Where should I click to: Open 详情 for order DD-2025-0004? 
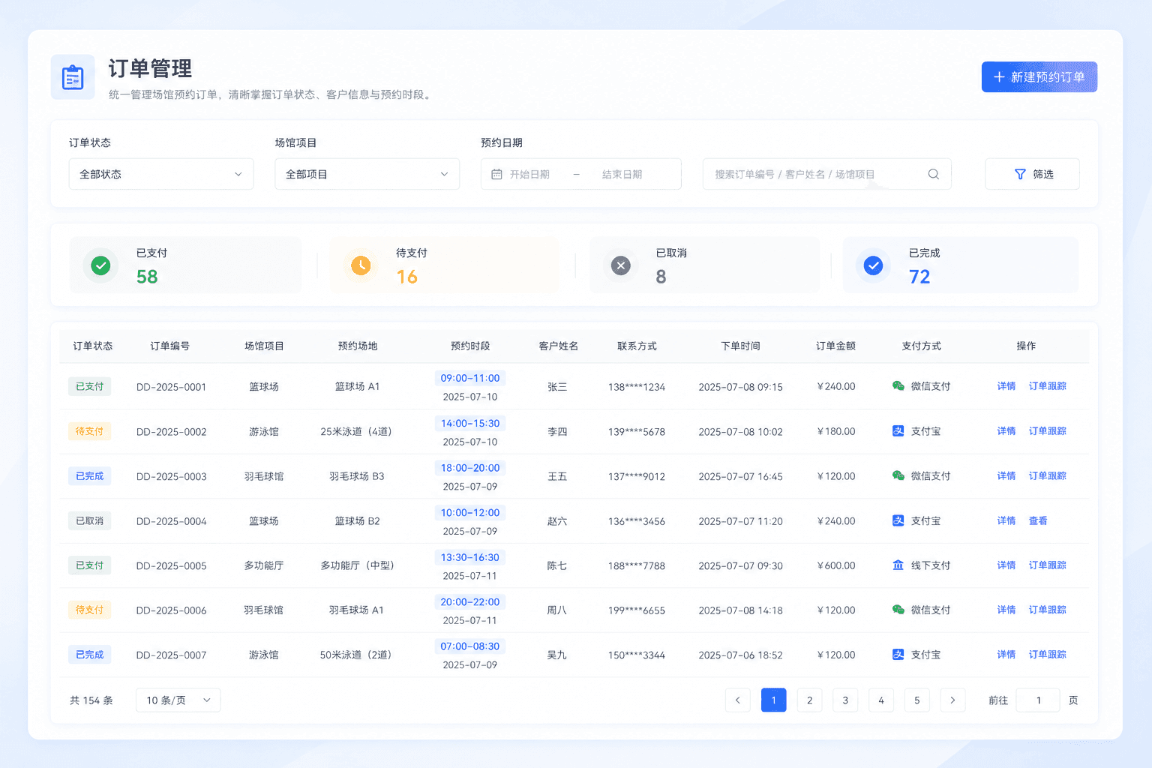click(x=1006, y=520)
